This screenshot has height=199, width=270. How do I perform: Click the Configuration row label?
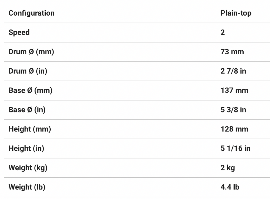point(31,13)
